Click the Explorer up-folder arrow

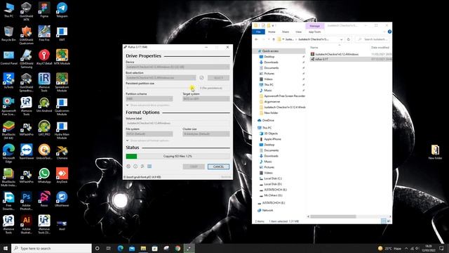pos(274,39)
